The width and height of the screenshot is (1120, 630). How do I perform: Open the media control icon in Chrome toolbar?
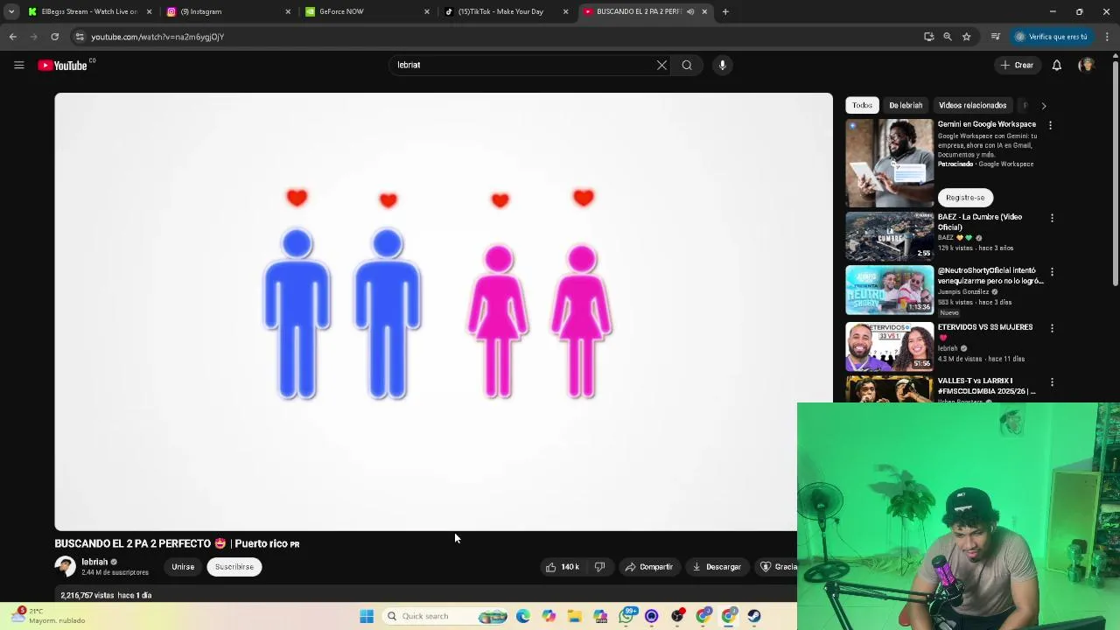pyautogui.click(x=995, y=37)
